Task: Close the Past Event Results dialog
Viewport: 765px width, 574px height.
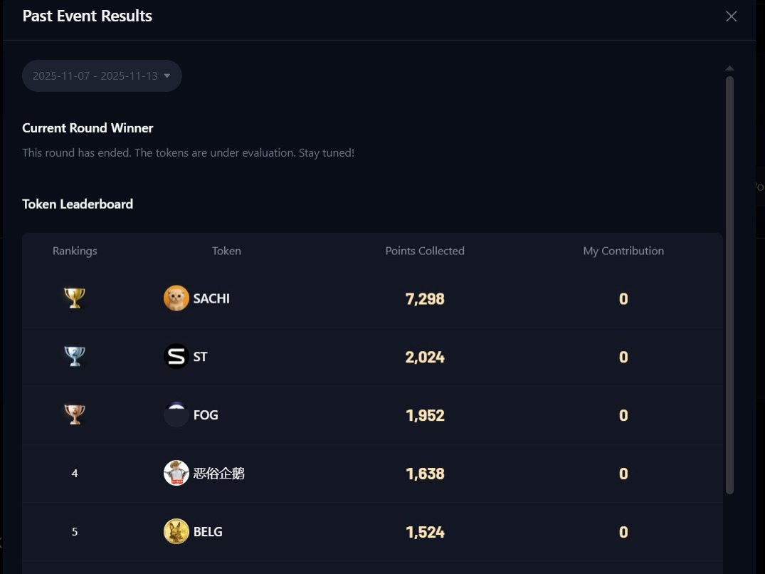Action: click(x=731, y=16)
